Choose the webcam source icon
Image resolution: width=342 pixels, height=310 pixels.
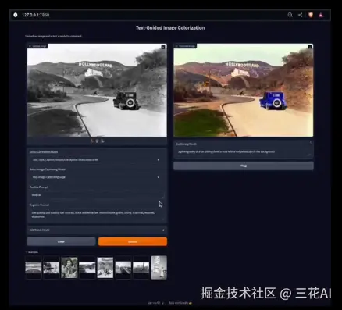(x=97, y=141)
